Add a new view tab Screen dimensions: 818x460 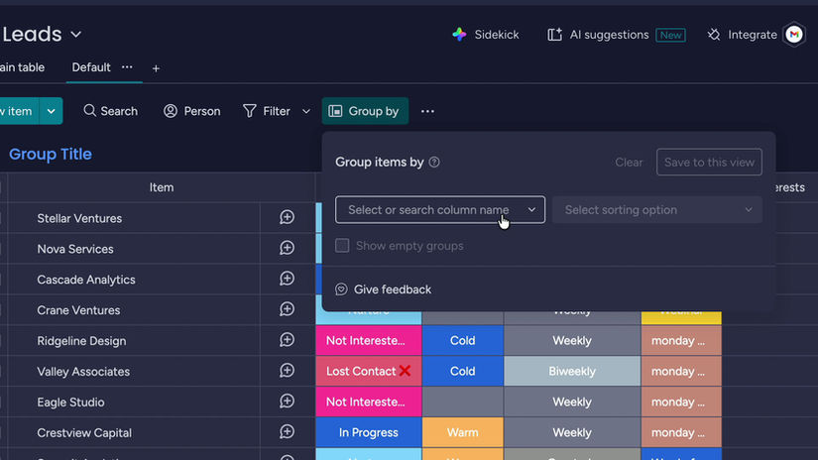point(156,68)
